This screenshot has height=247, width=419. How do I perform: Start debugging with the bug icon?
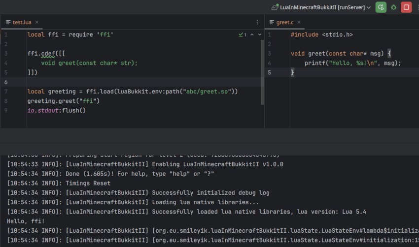(394, 7)
